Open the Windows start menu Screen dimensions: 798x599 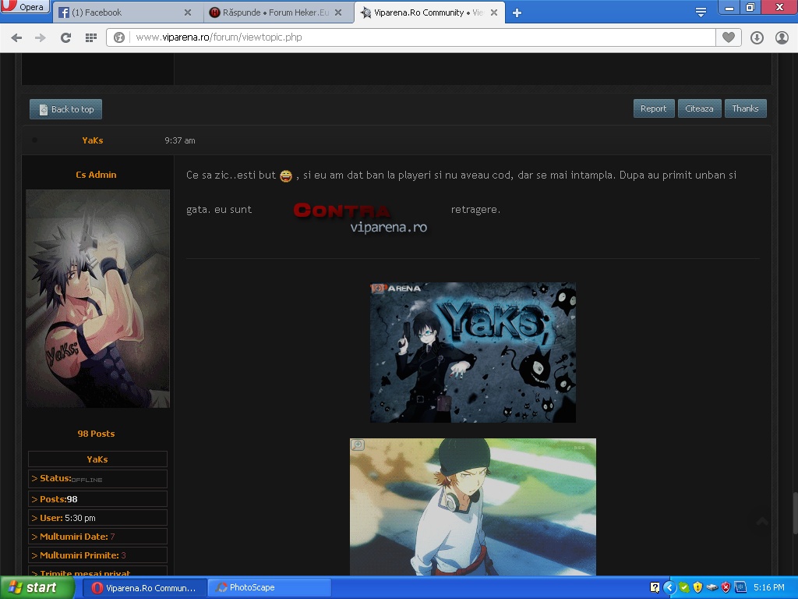click(x=37, y=587)
